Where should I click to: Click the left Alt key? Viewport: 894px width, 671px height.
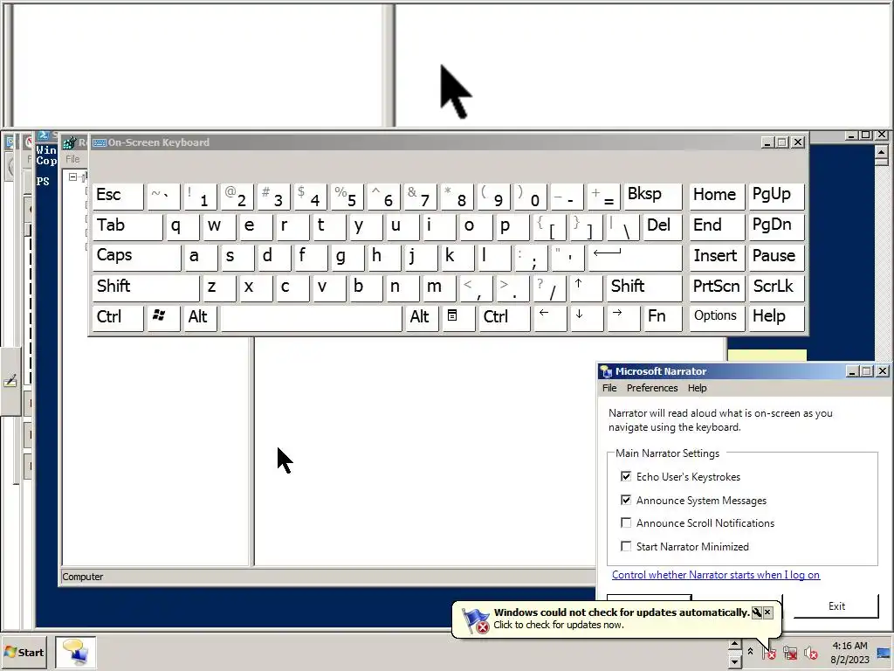pos(200,317)
